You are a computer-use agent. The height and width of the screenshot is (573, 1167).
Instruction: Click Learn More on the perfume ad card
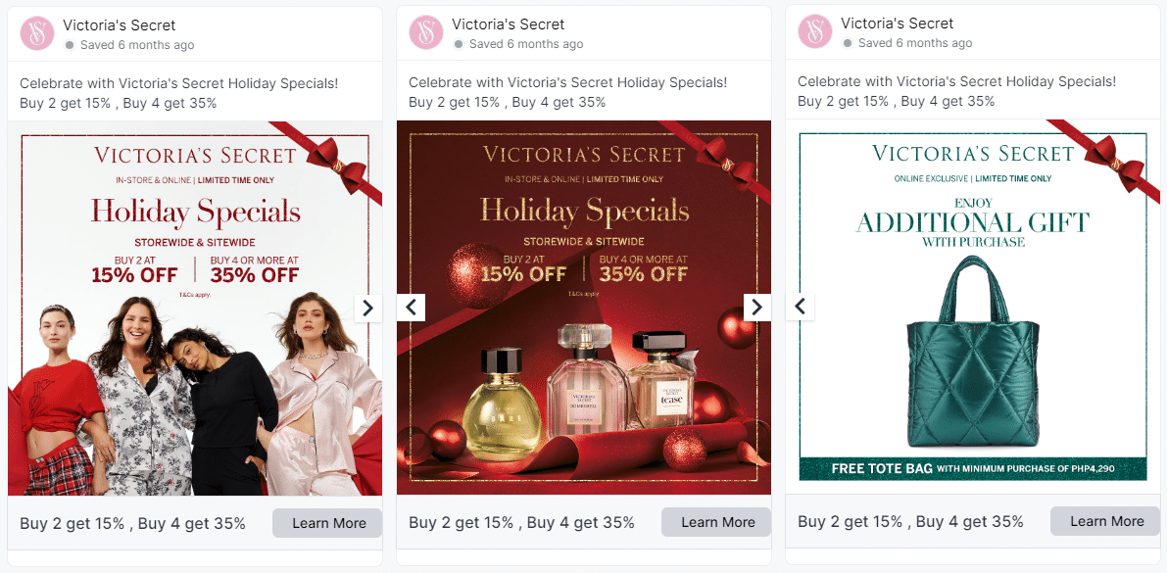tap(717, 522)
